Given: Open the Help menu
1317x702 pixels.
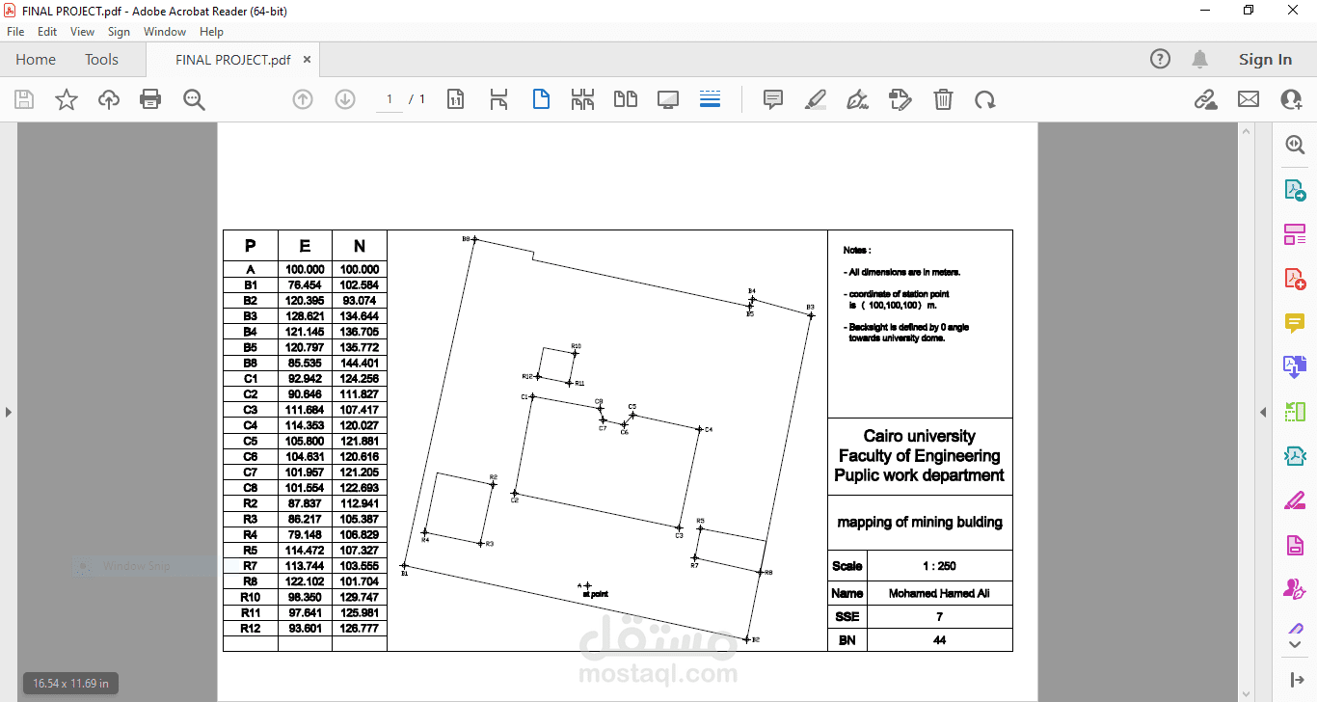Looking at the screenshot, I should [211, 32].
